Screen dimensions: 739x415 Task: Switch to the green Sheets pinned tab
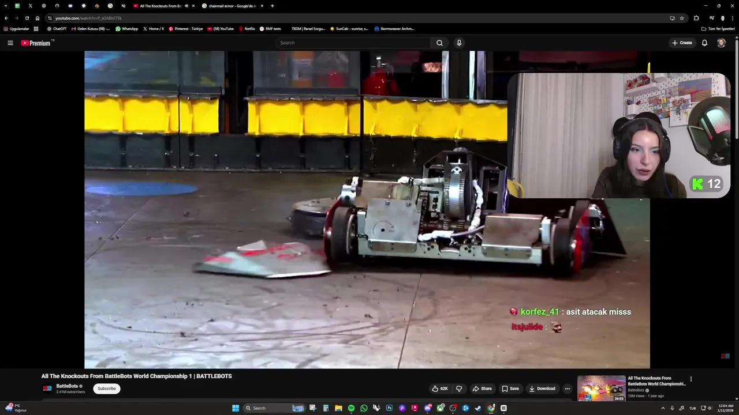[x=17, y=6]
